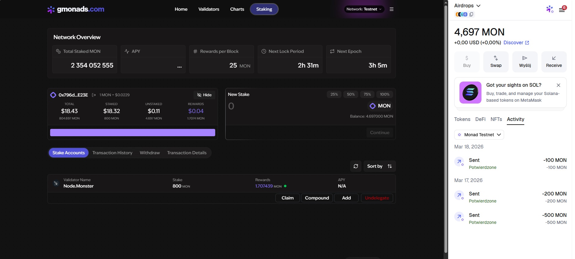The width and height of the screenshot is (575, 259).
Task: Switch to the Transaction History tab
Action: pyautogui.click(x=112, y=153)
